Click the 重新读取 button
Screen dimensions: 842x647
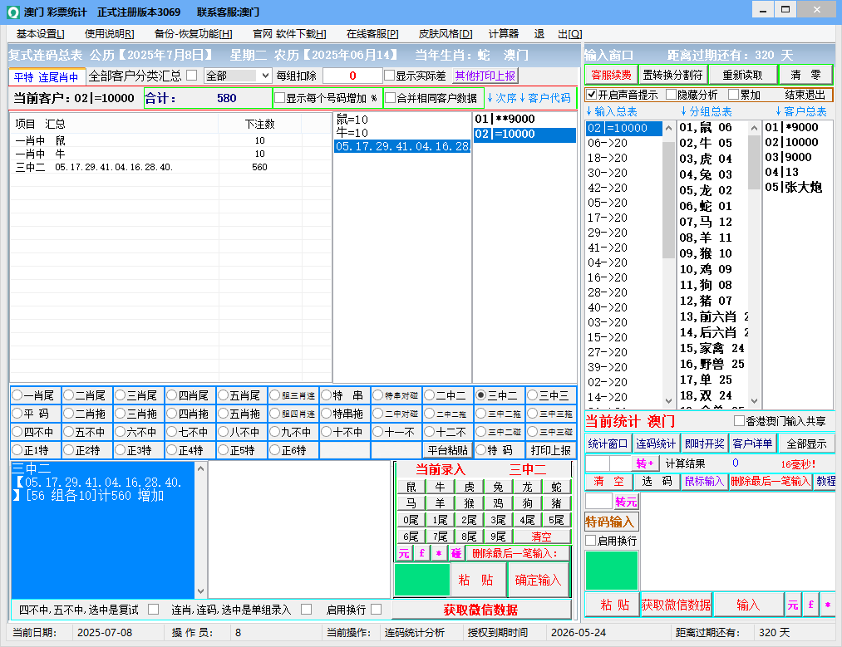[742, 75]
